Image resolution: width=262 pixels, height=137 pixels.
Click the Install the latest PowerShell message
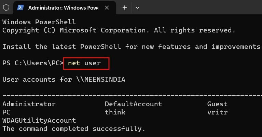131,46
